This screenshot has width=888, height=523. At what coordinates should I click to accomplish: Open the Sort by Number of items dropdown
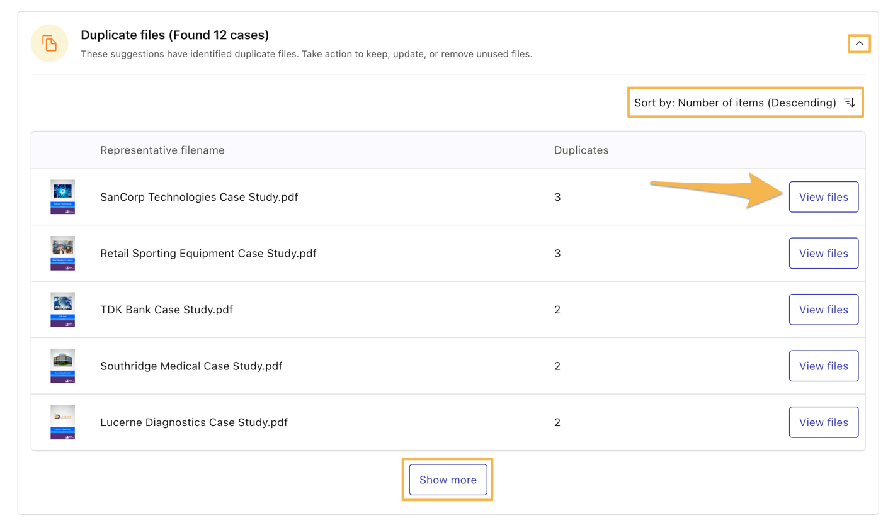(735, 103)
